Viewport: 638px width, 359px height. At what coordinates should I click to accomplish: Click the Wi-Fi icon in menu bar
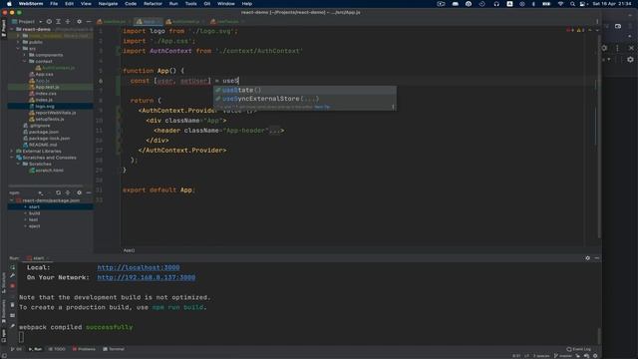(x=560, y=4)
